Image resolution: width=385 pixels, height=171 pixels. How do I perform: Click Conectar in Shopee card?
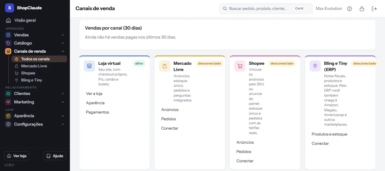coord(245,161)
